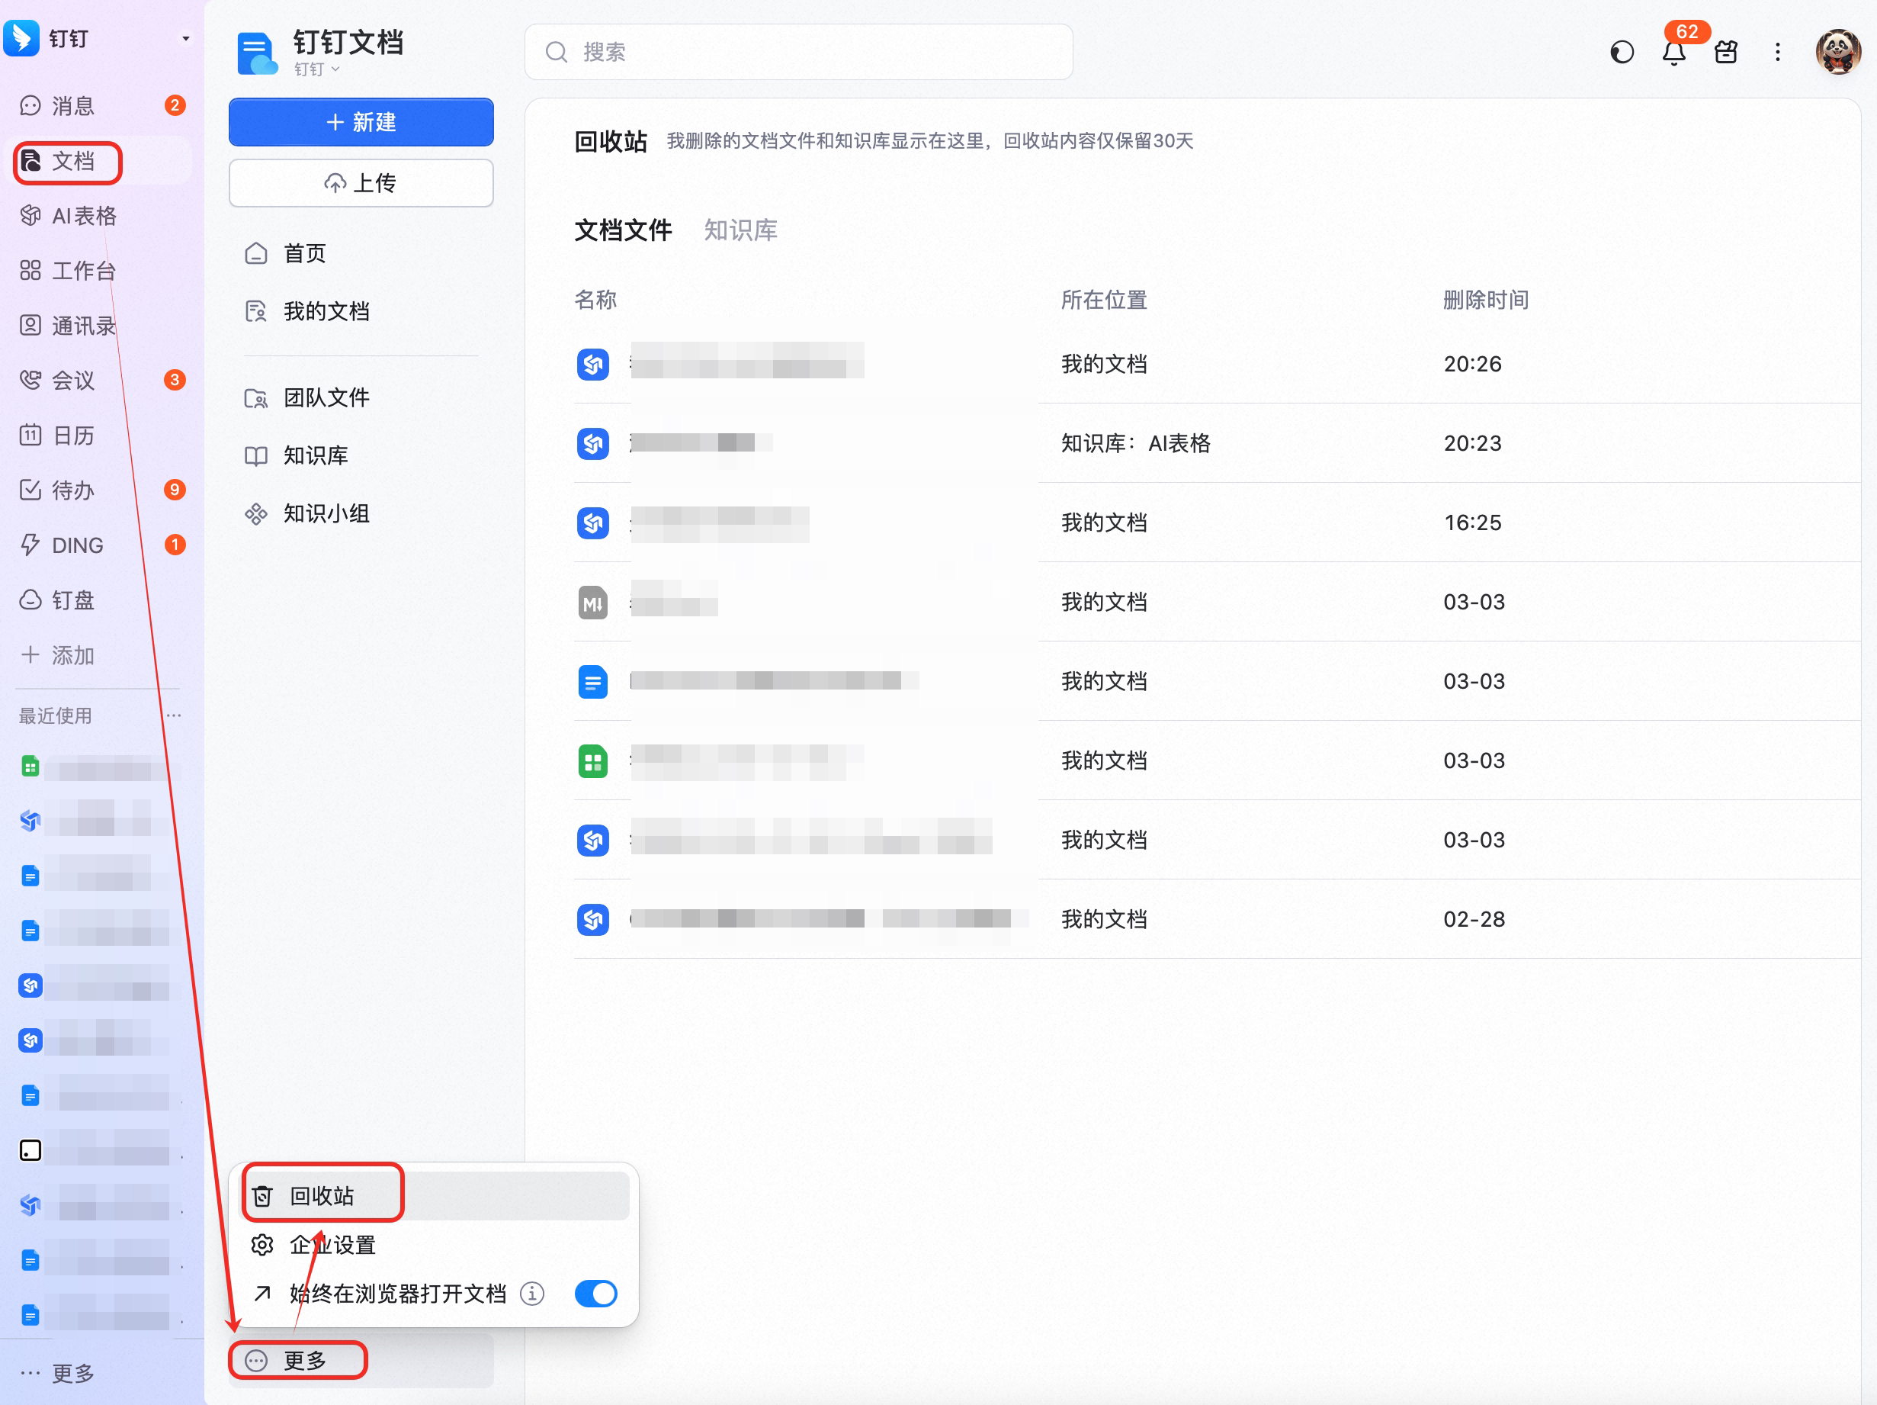Viewport: 1877px width, 1405px height.
Task: Open the 钉盘 cloud drive icon
Action: 30,600
